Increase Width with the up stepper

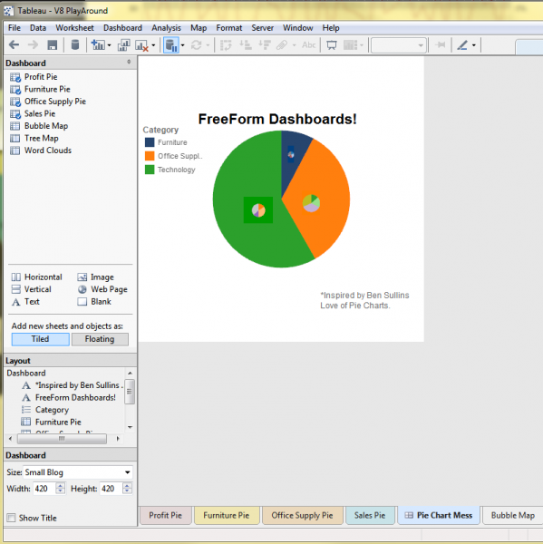coord(61,485)
